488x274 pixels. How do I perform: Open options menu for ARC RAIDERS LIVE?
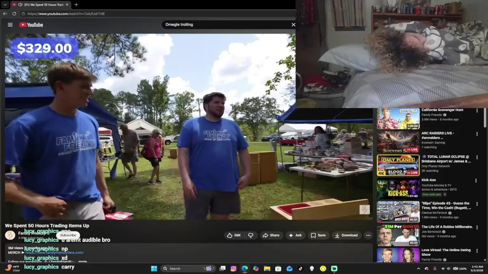tap(477, 134)
